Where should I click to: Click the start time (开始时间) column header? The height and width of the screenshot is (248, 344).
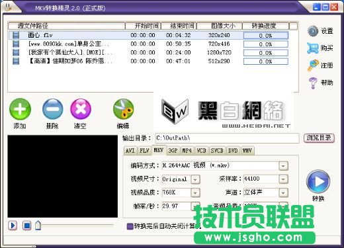tap(144, 26)
